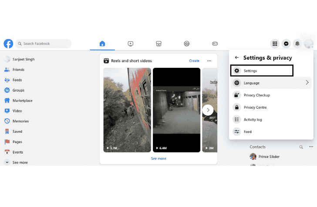The width and height of the screenshot is (317, 207).
Task: Click the next reels arrow
Action: [208, 110]
